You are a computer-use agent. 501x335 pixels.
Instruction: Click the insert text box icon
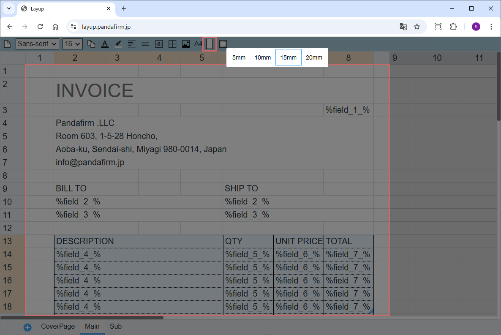click(x=159, y=44)
